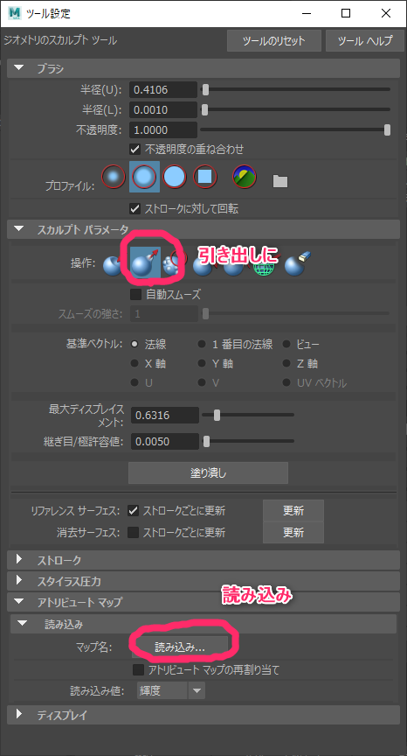The image size is (407, 756).
Task: Select 法線 reference vector radio
Action: [135, 344]
